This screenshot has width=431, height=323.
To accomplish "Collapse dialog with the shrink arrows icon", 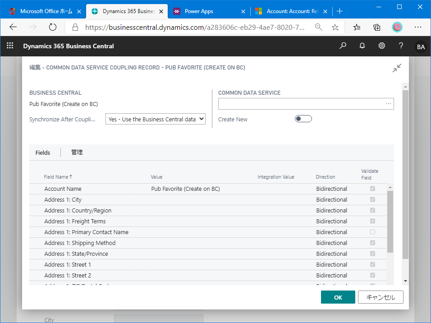I will [x=397, y=68].
